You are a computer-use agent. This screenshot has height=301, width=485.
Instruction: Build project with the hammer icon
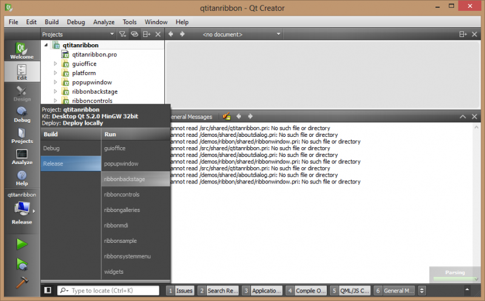coord(22,282)
